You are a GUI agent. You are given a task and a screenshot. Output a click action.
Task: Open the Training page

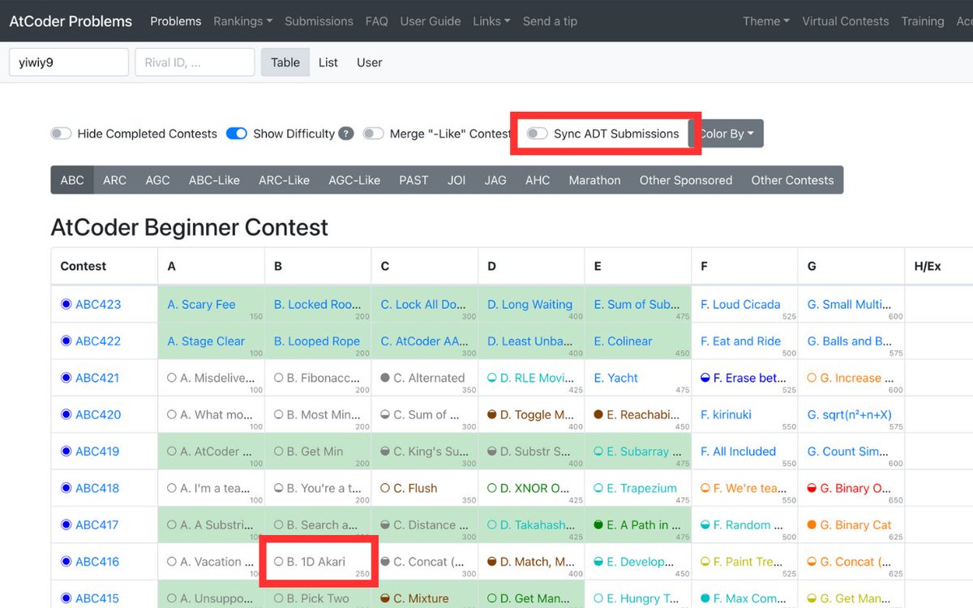[x=923, y=21]
